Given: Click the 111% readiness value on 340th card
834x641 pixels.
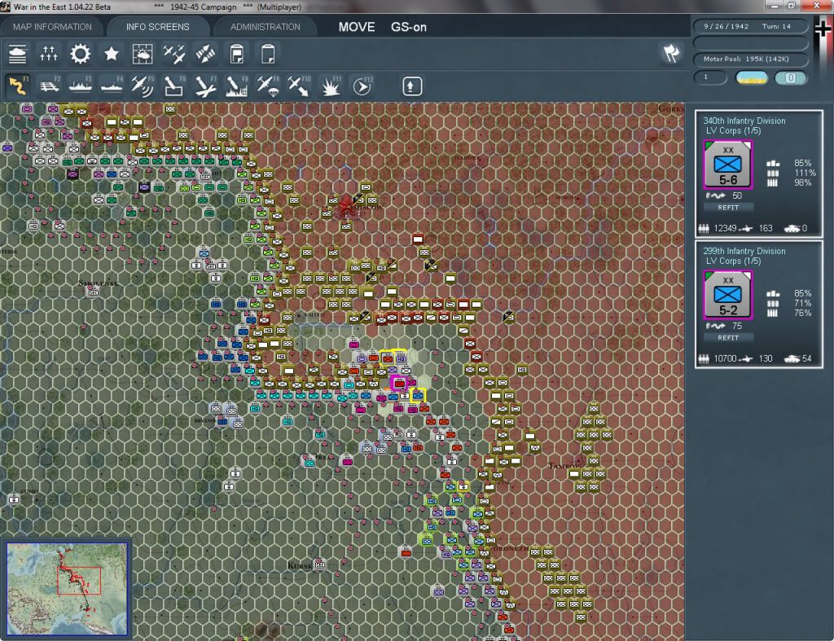Looking at the screenshot, I should coord(804,173).
